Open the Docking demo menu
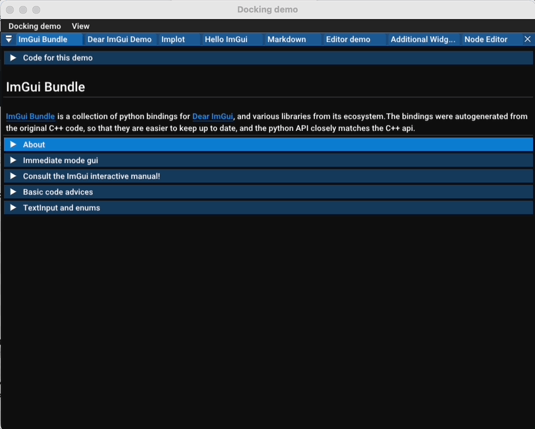Viewport: 535px width, 429px height. [34, 26]
